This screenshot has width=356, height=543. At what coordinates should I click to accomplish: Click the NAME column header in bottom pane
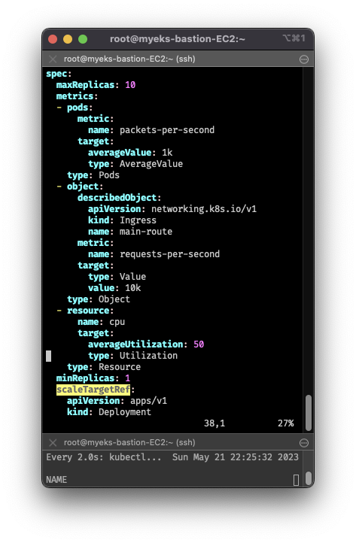(56, 480)
